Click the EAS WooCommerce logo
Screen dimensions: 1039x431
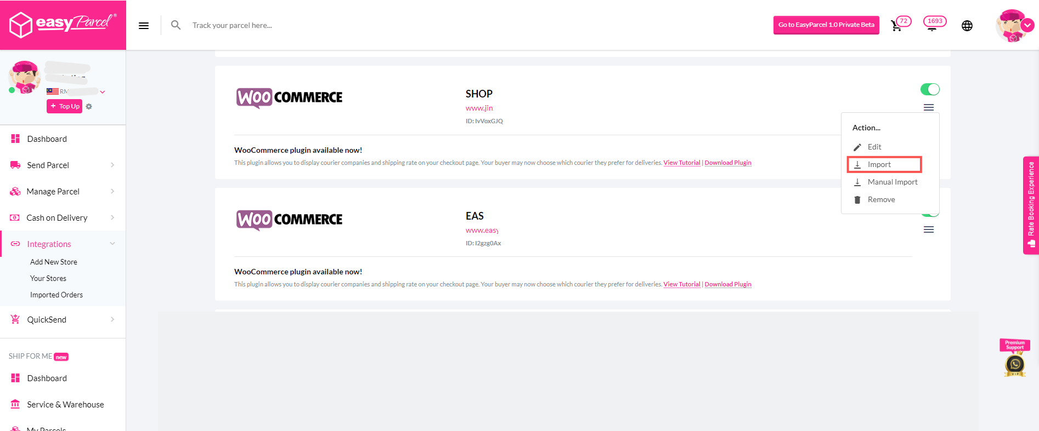click(289, 220)
